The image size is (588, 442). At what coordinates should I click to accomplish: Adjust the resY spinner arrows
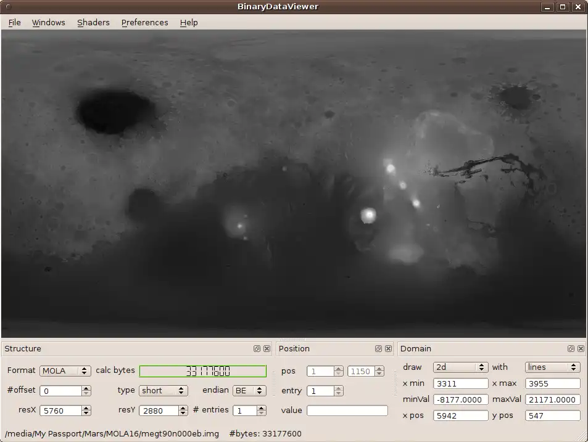coord(183,411)
